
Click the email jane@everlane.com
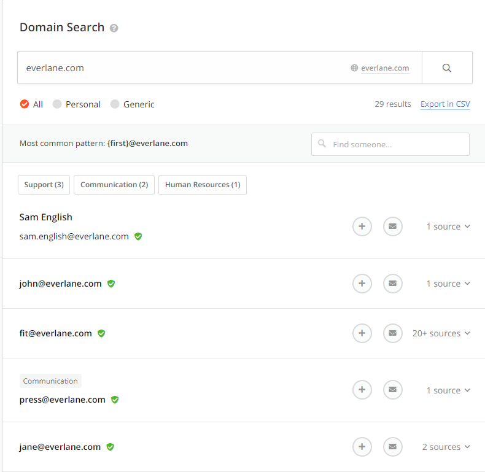point(60,447)
